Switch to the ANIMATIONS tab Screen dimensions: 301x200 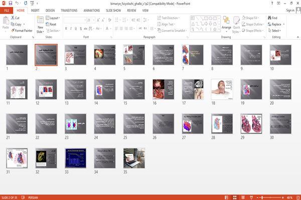[92, 11]
